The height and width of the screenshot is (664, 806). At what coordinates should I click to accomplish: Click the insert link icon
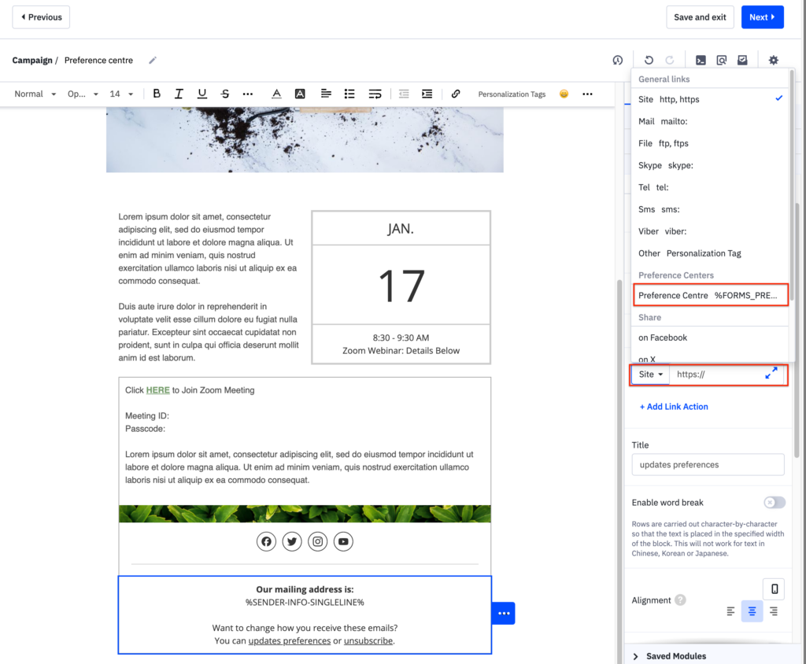pyautogui.click(x=456, y=94)
